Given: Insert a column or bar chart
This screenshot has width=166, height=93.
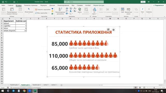Looking at the screenshot, I should [x=67, y=9].
